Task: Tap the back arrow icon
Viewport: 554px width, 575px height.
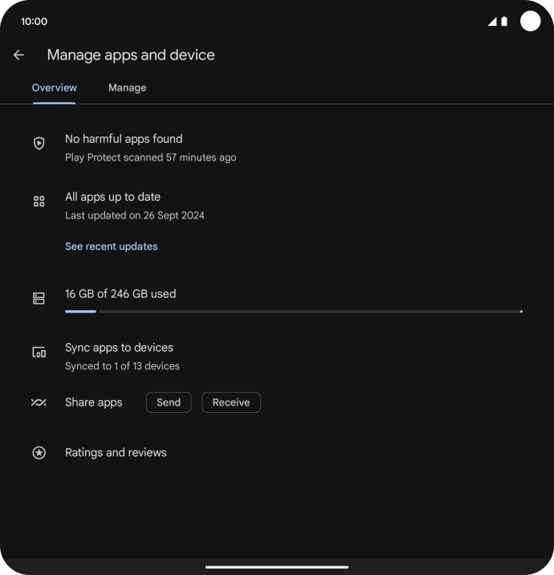Action: (18, 55)
